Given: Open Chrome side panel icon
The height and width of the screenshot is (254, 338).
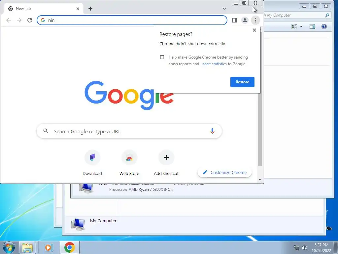Looking at the screenshot, I should coord(234,20).
